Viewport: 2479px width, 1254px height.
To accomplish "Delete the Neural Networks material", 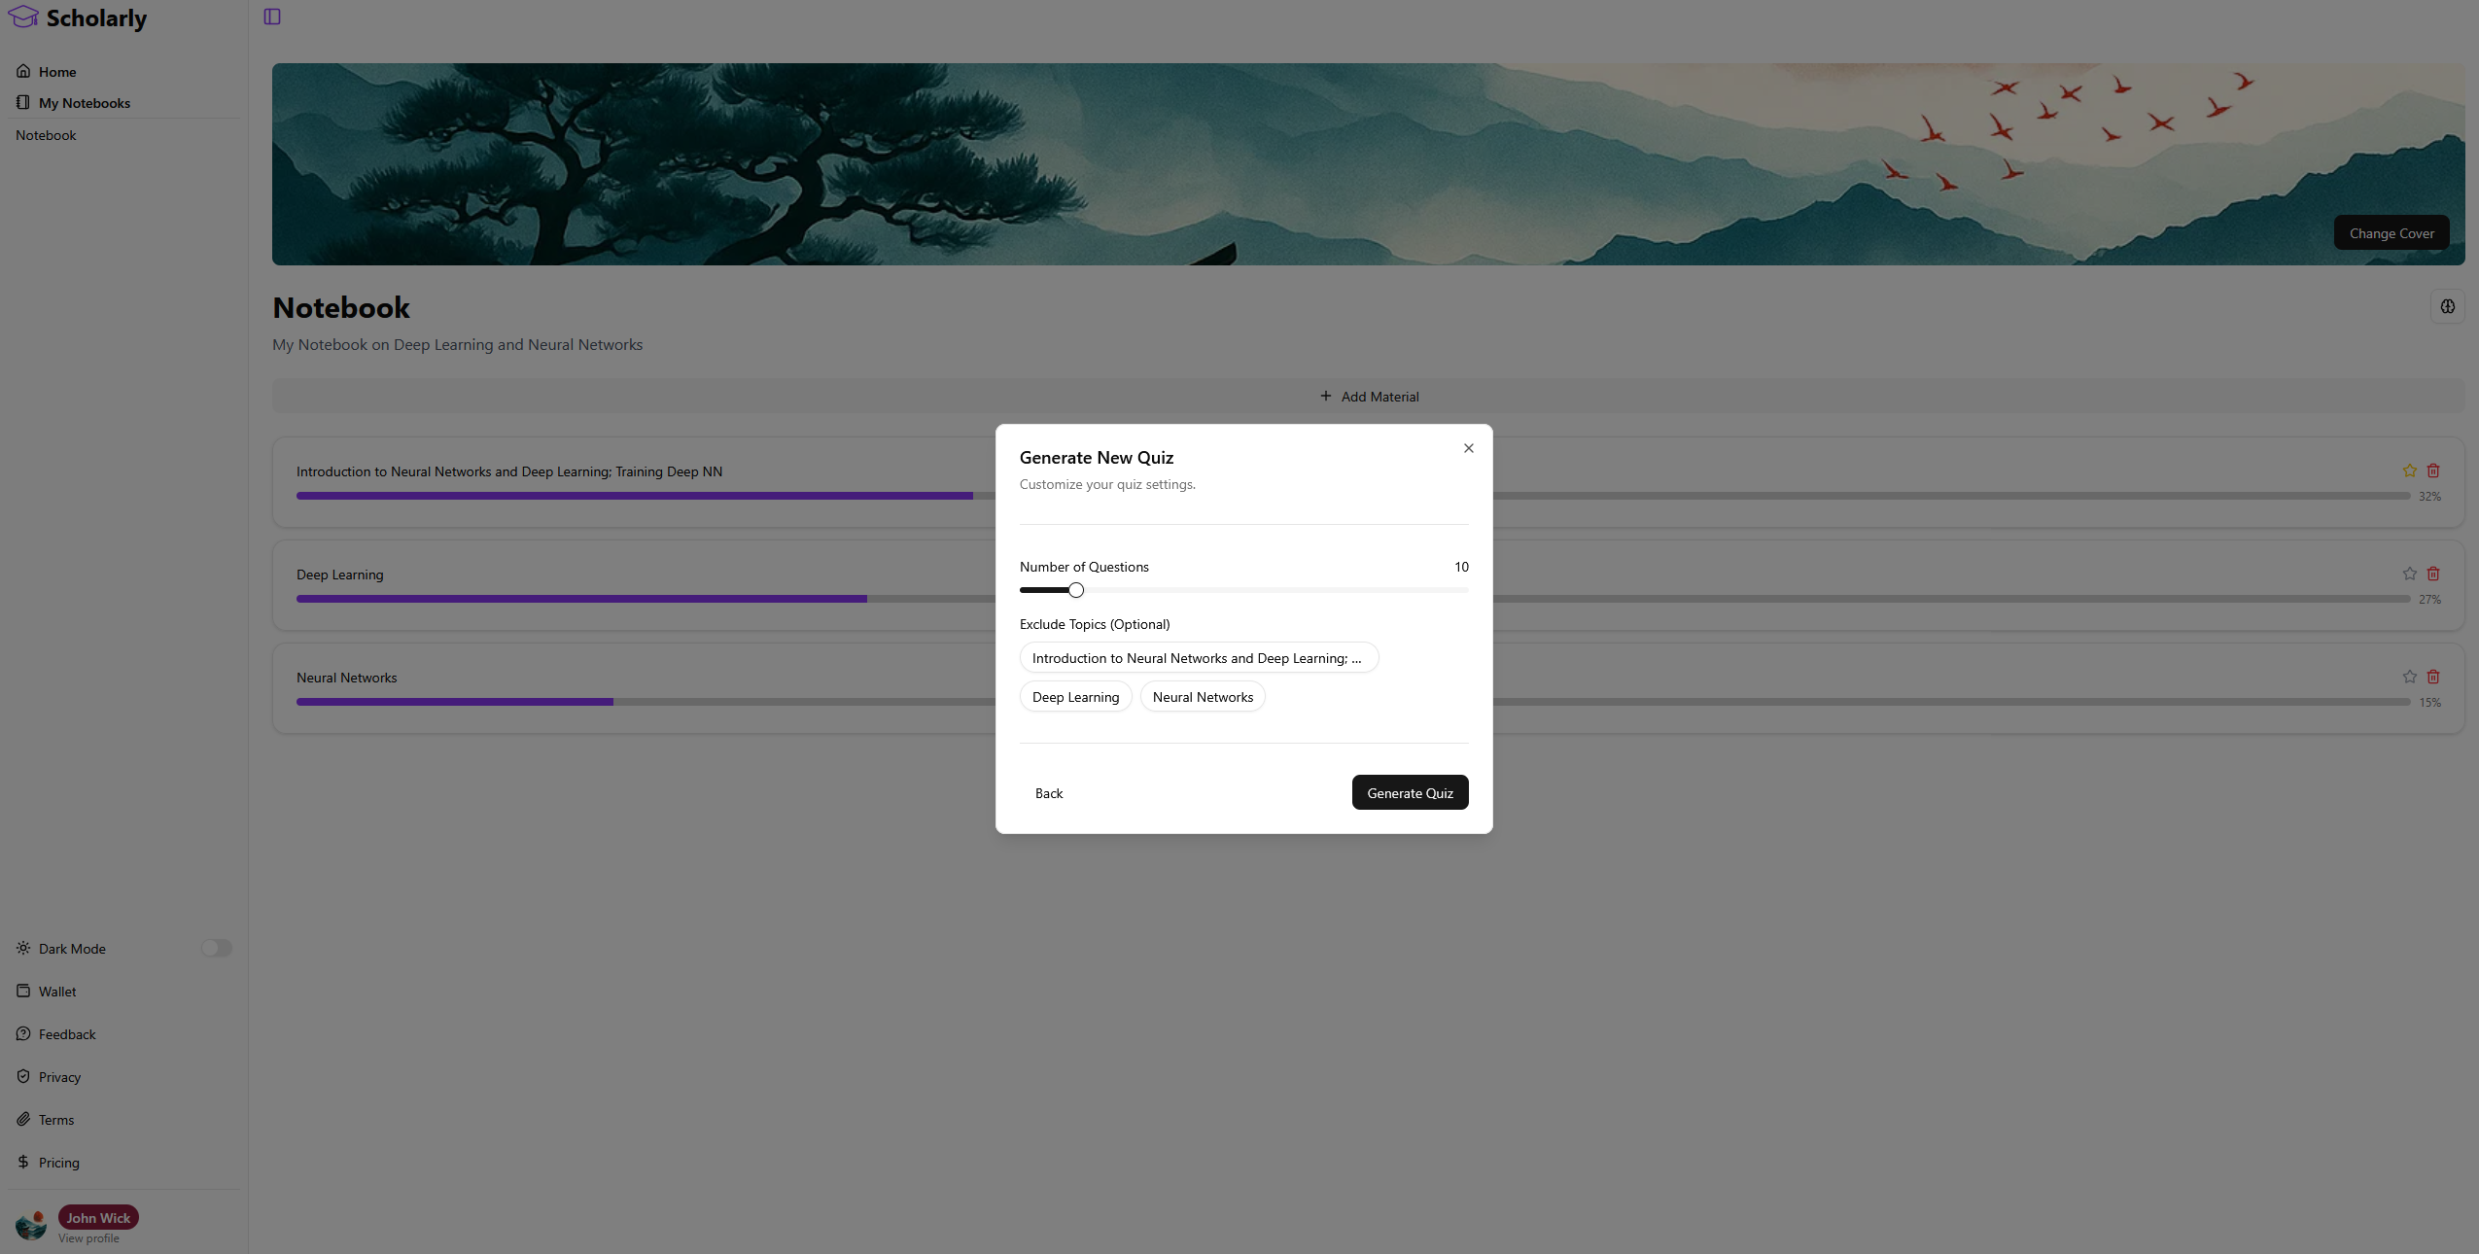I will tap(2432, 677).
